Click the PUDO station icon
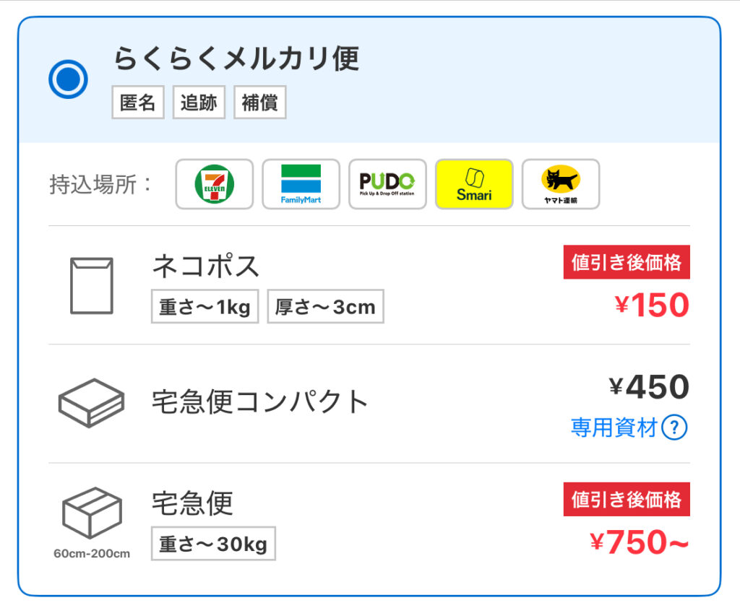This screenshot has width=740, height=608. (387, 184)
